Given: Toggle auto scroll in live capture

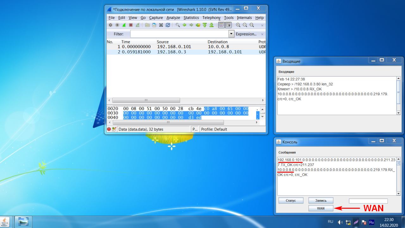Looking at the screenshot, I should 228,25.
